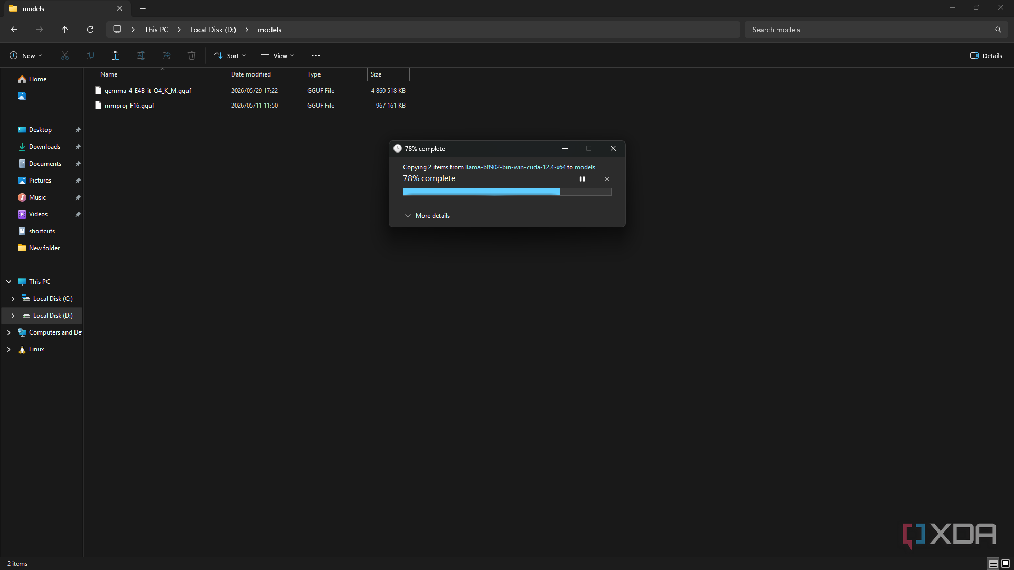The image size is (1014, 570).
Task: Expand More details in copy dialog
Action: (427, 216)
